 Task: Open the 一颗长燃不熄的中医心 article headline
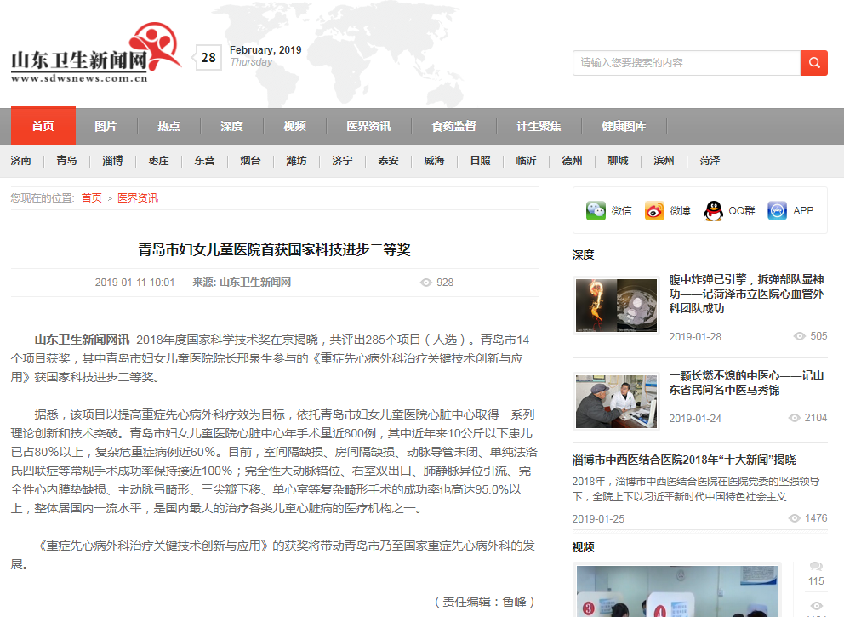pyautogui.click(x=746, y=383)
